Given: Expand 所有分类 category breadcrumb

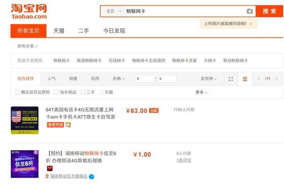Looking at the screenshot, I should click(x=28, y=46).
